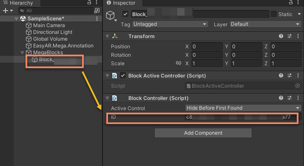Click the MegaBlocks cube icon
Viewport: 304px width, 166px height.
pyautogui.click(x=28, y=53)
